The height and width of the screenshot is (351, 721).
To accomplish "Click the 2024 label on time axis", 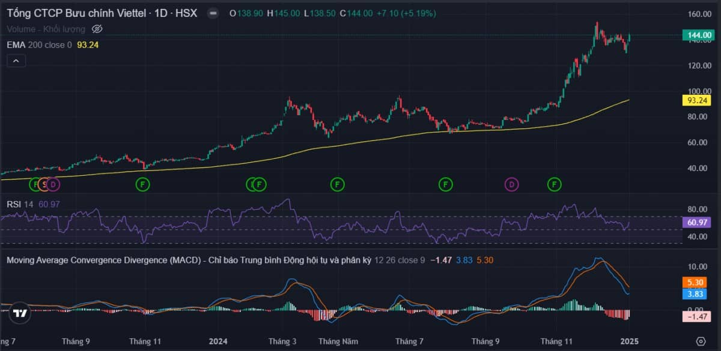I will click(x=218, y=341).
